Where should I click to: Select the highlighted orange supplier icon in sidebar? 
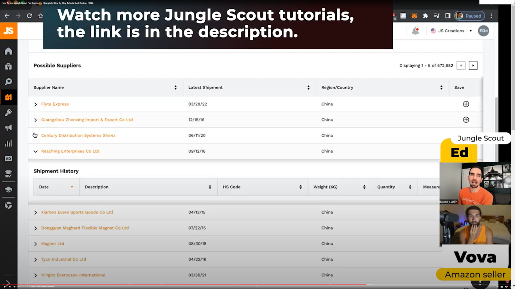tap(8, 97)
